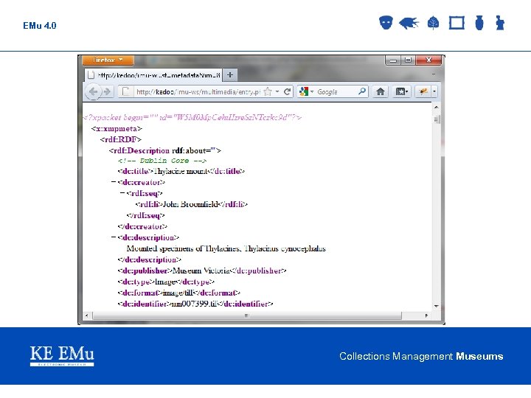Viewport: 531px width, 398px height.
Task: Reload the page with refresh icon
Action: pyautogui.click(x=287, y=91)
